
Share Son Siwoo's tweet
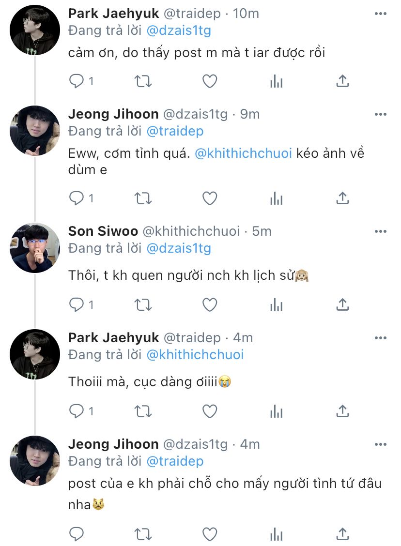342,304
